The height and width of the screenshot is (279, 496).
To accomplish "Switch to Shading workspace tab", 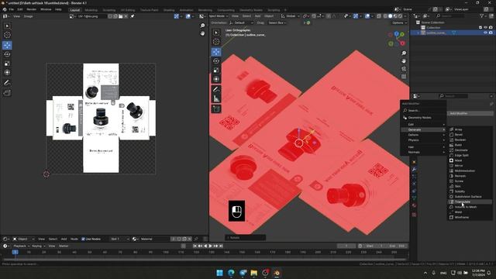I will coord(169,10).
